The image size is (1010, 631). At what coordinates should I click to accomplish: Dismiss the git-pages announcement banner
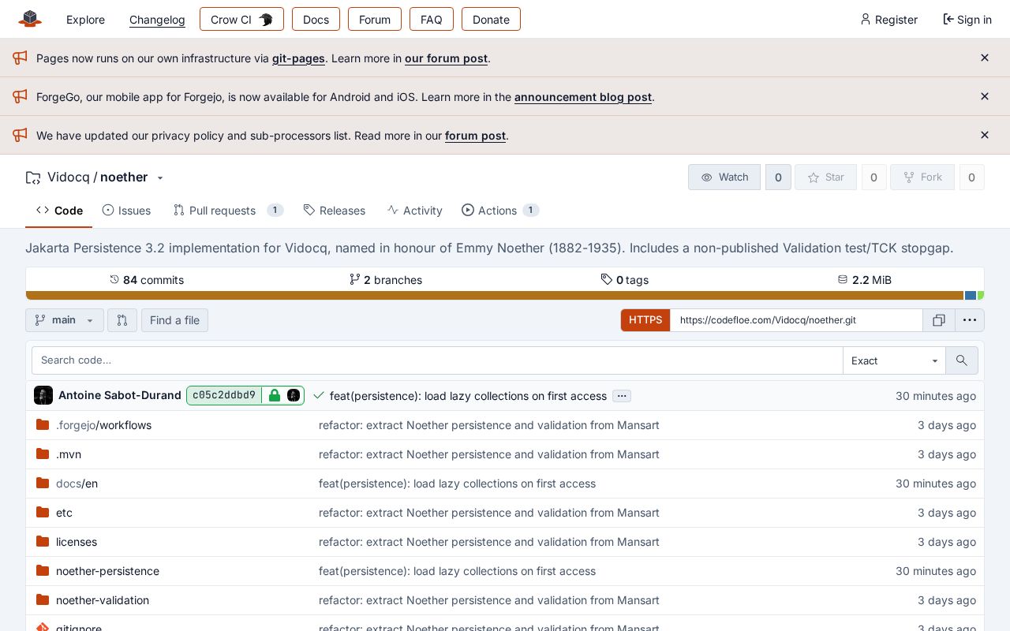(985, 58)
